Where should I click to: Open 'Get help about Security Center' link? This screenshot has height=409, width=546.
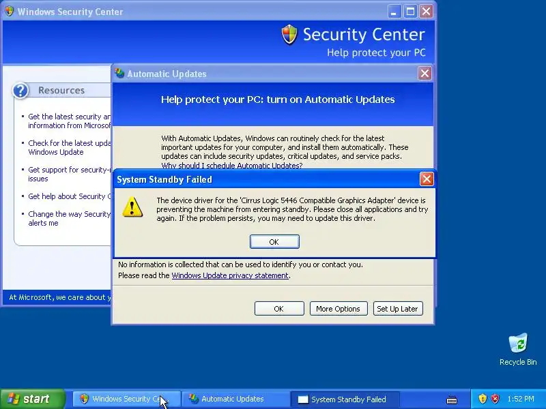pyautogui.click(x=69, y=196)
